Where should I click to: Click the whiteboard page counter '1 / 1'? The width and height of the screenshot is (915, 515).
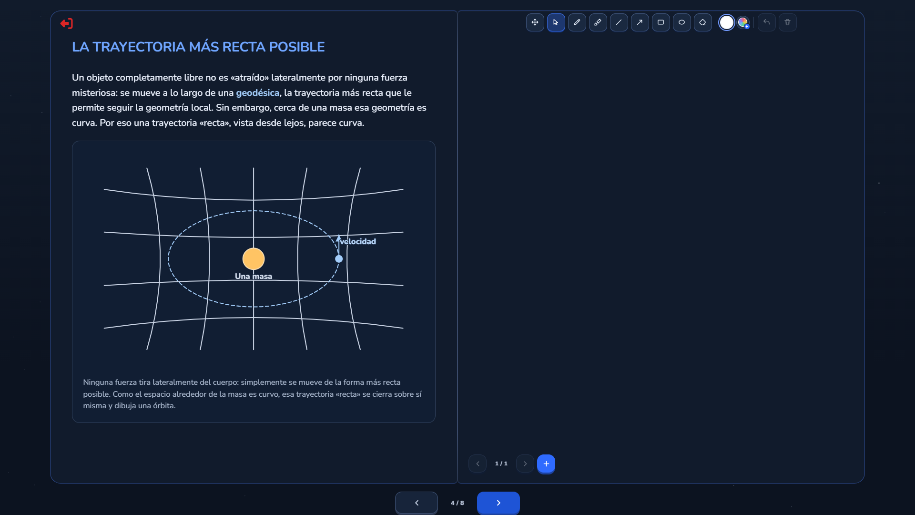[x=501, y=463]
